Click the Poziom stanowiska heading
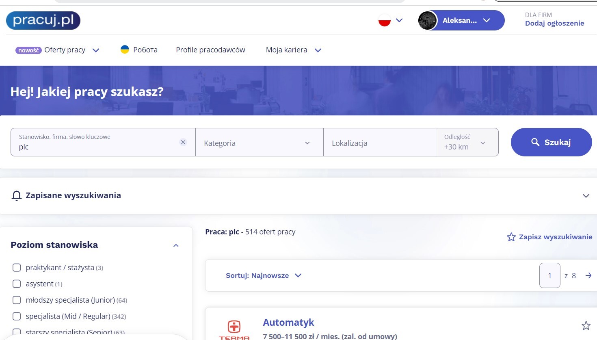The image size is (597, 340). pos(54,245)
